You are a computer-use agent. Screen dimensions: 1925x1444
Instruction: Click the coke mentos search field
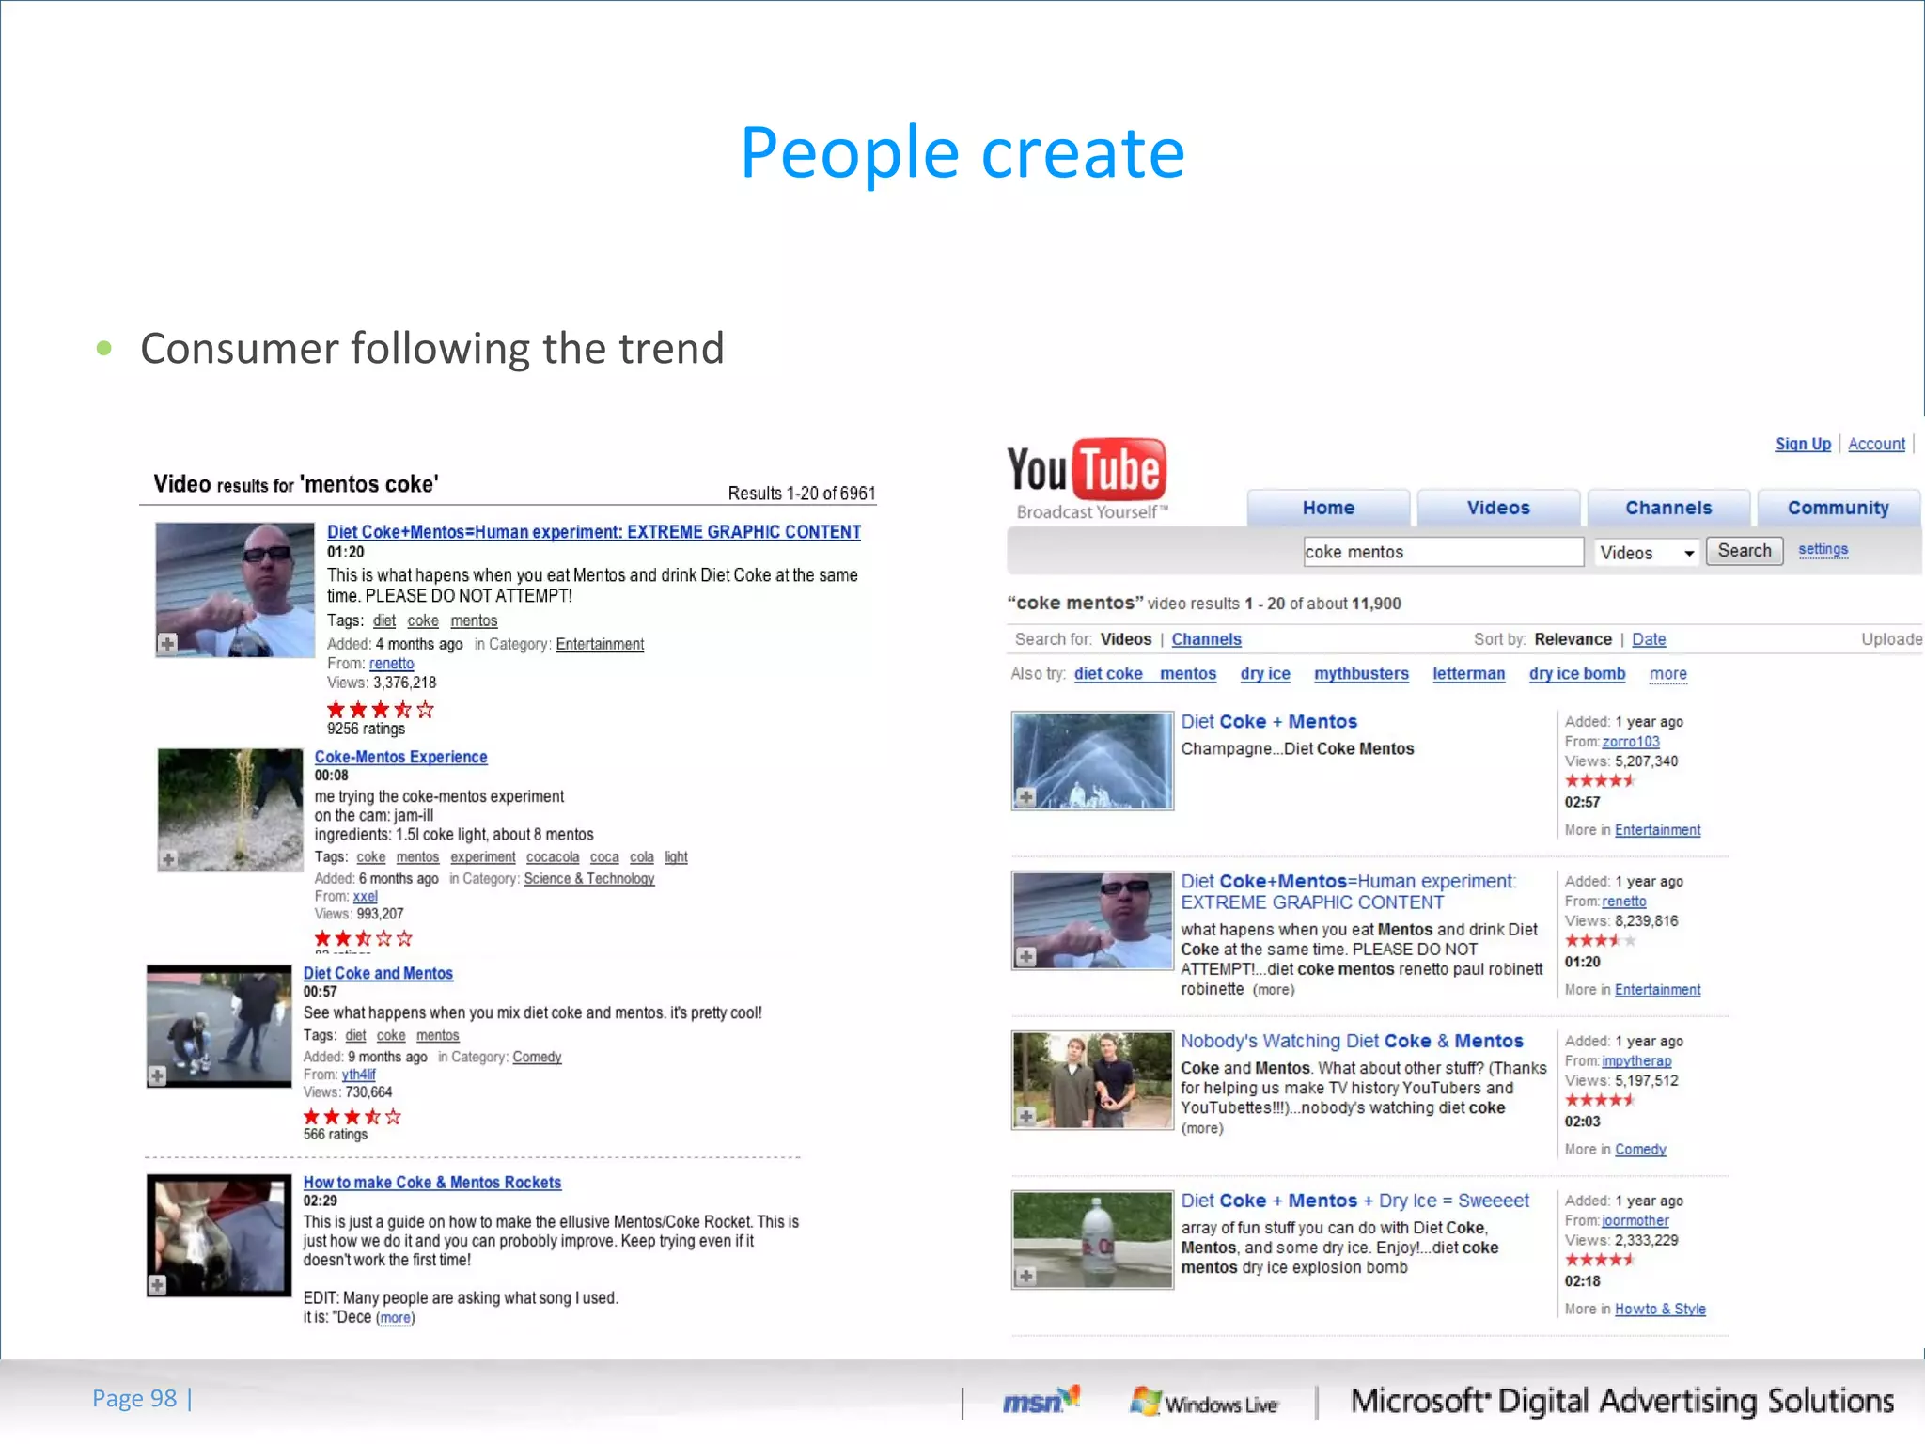point(1443,552)
